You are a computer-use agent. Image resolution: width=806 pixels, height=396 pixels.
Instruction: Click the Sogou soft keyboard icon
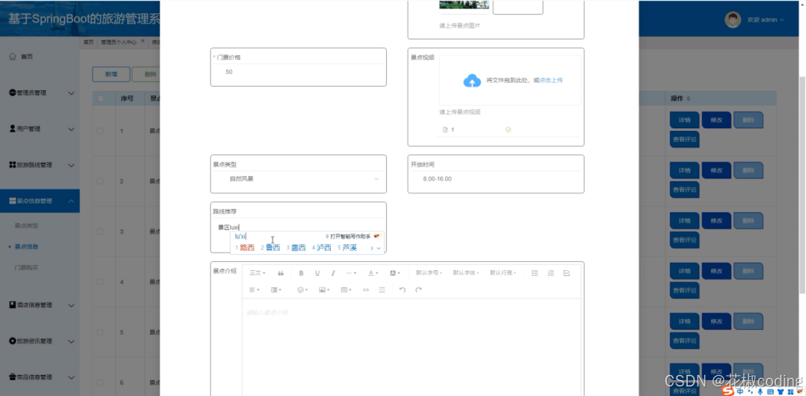[x=770, y=392]
